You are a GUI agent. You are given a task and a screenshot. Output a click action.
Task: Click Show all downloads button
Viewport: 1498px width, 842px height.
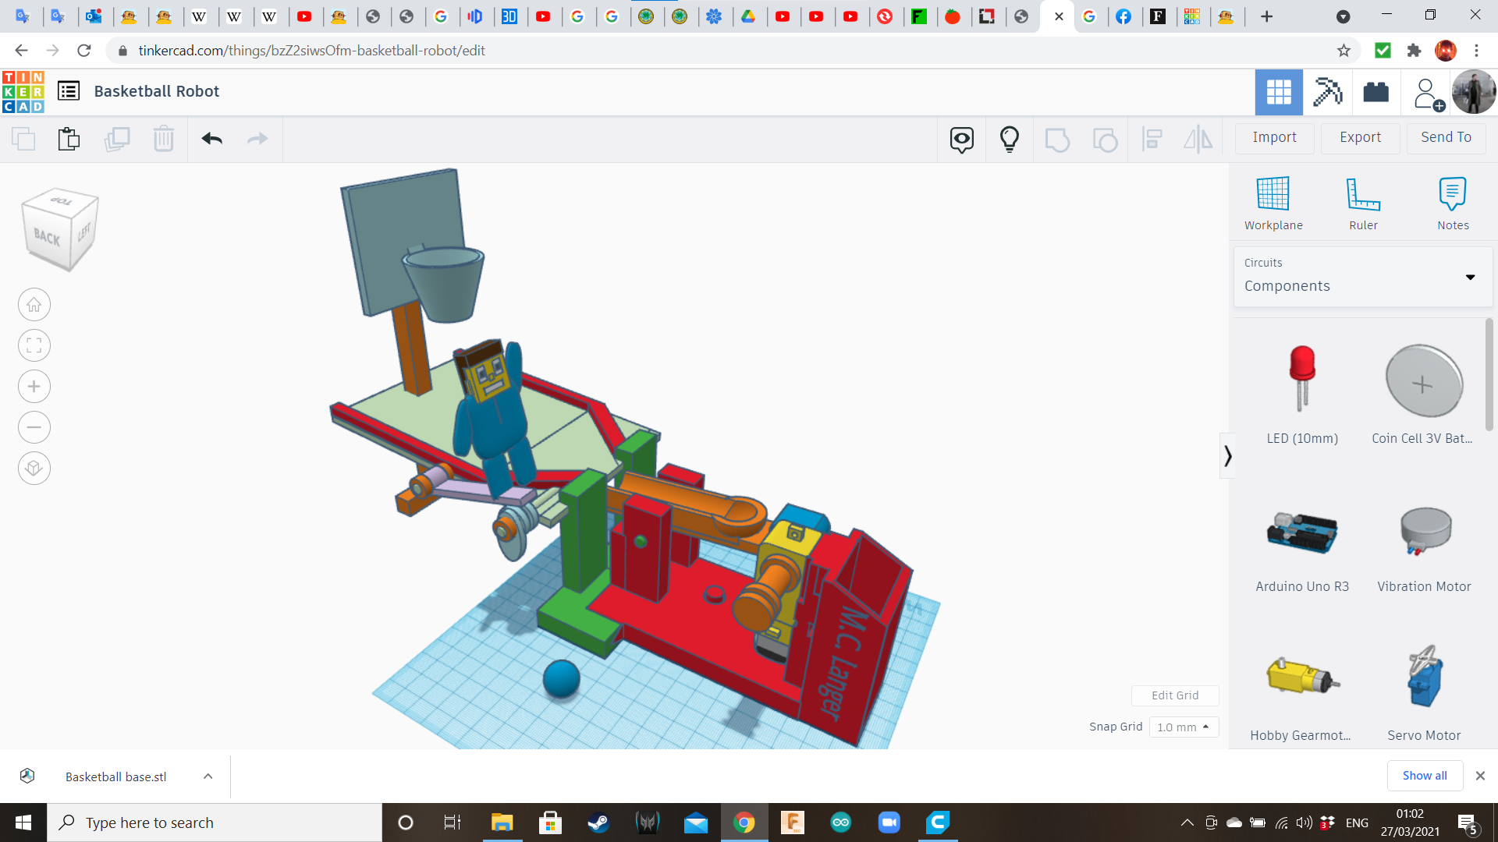click(1424, 776)
